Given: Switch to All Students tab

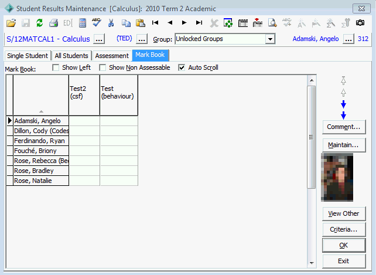Looking at the screenshot, I should (71, 56).
